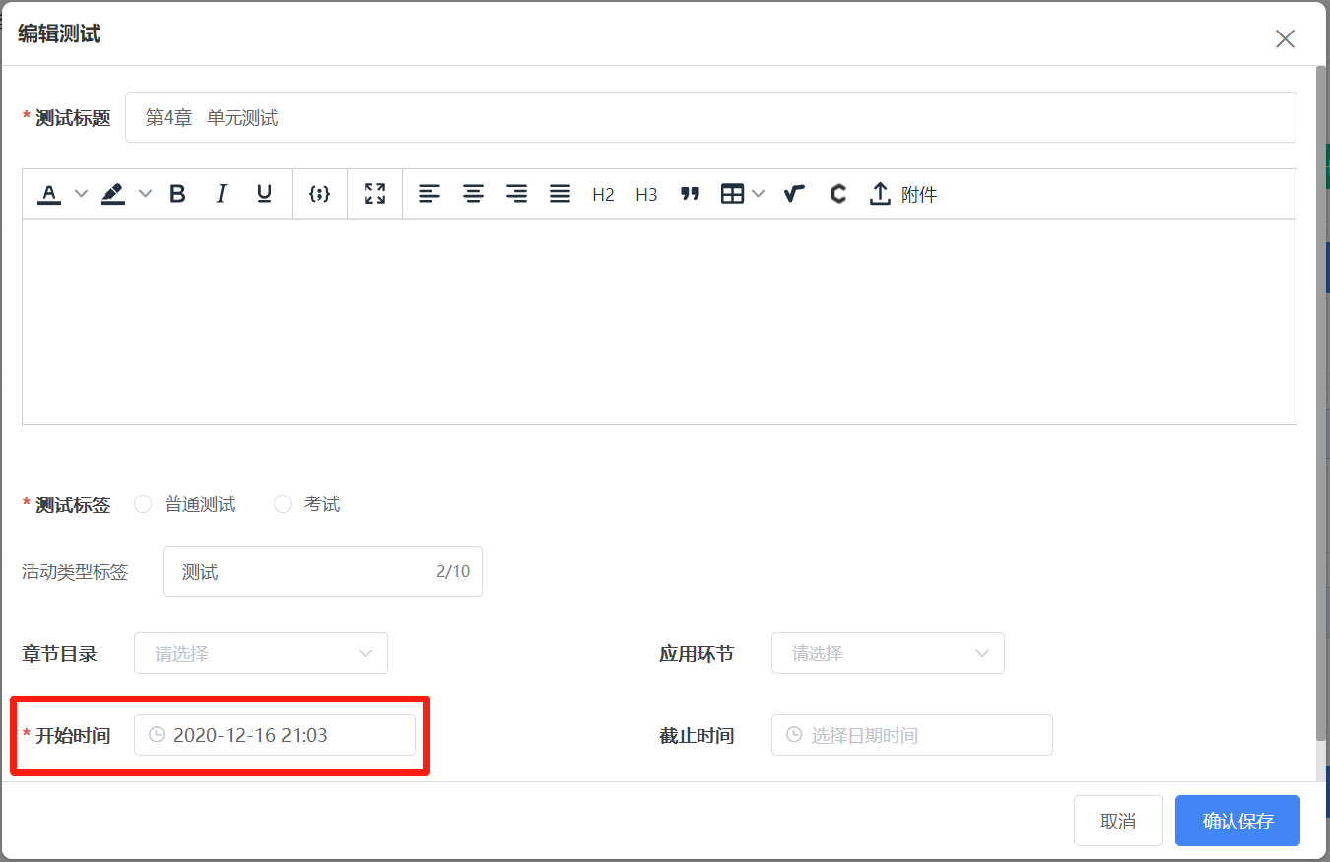Click the C-shaped icon in the toolbar
The image size is (1330, 862).
[838, 194]
